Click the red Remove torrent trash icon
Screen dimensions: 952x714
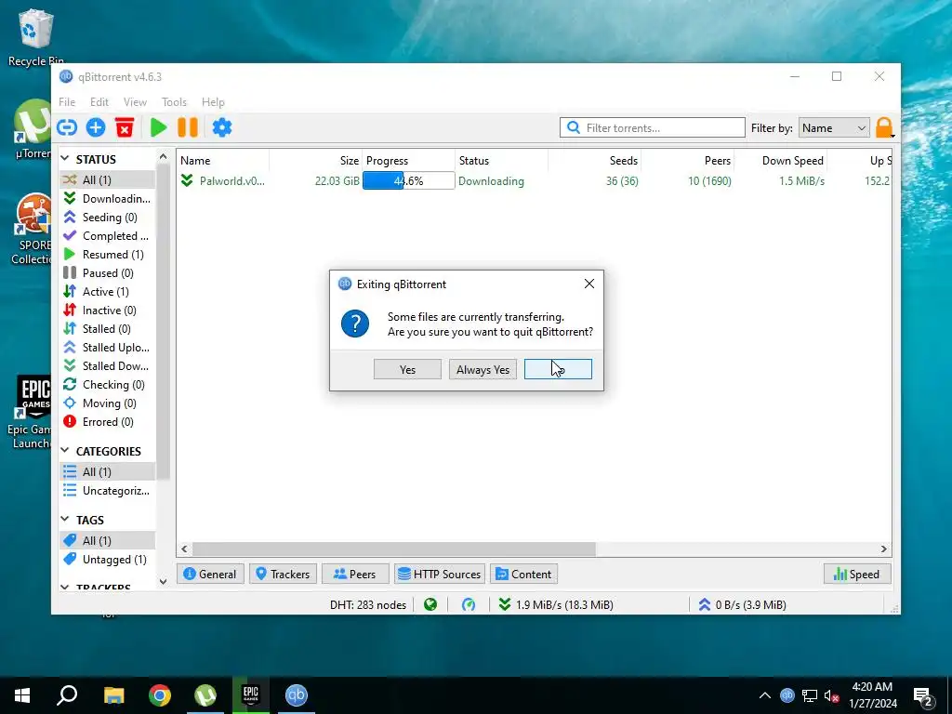tap(125, 127)
